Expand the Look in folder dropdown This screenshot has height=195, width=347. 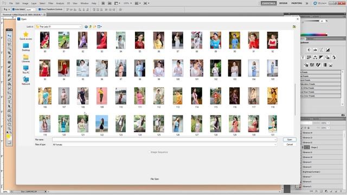pyautogui.click(x=80, y=27)
